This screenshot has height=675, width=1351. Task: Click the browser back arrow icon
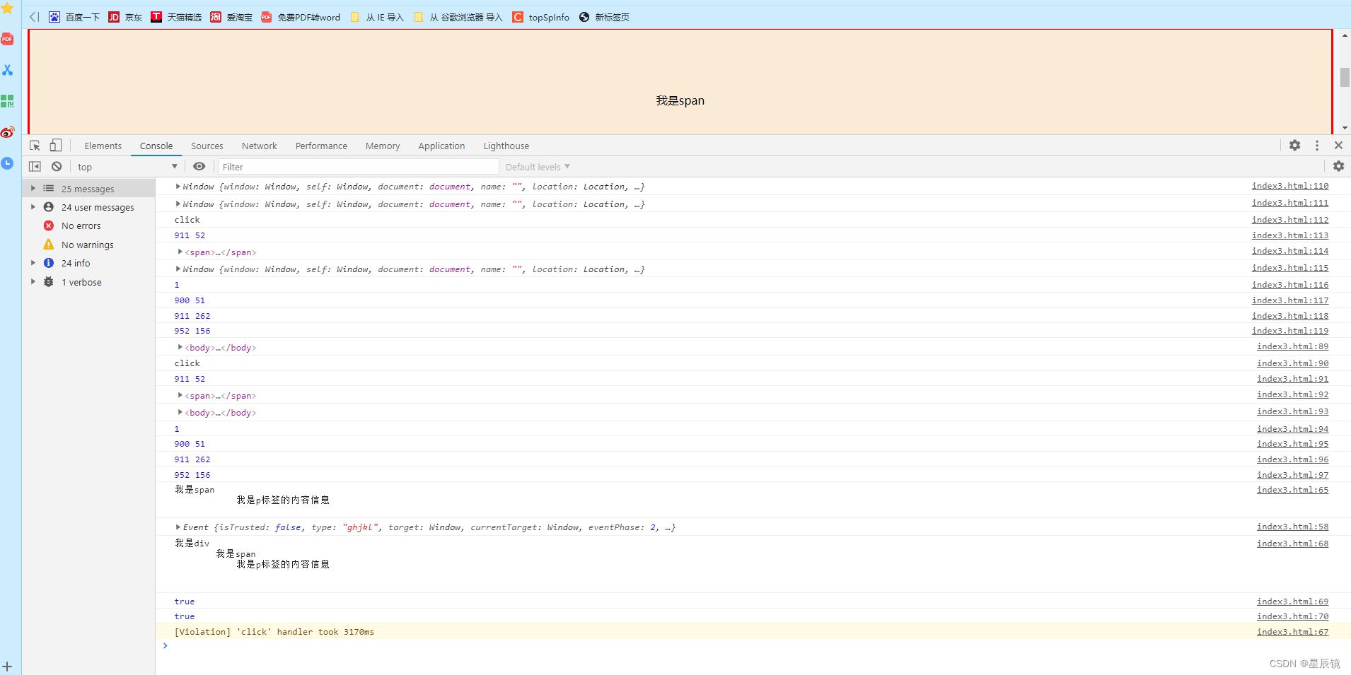point(35,17)
